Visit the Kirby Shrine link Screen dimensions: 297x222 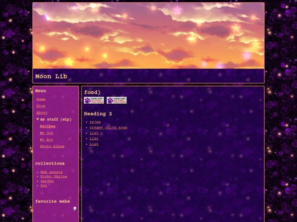54,177
